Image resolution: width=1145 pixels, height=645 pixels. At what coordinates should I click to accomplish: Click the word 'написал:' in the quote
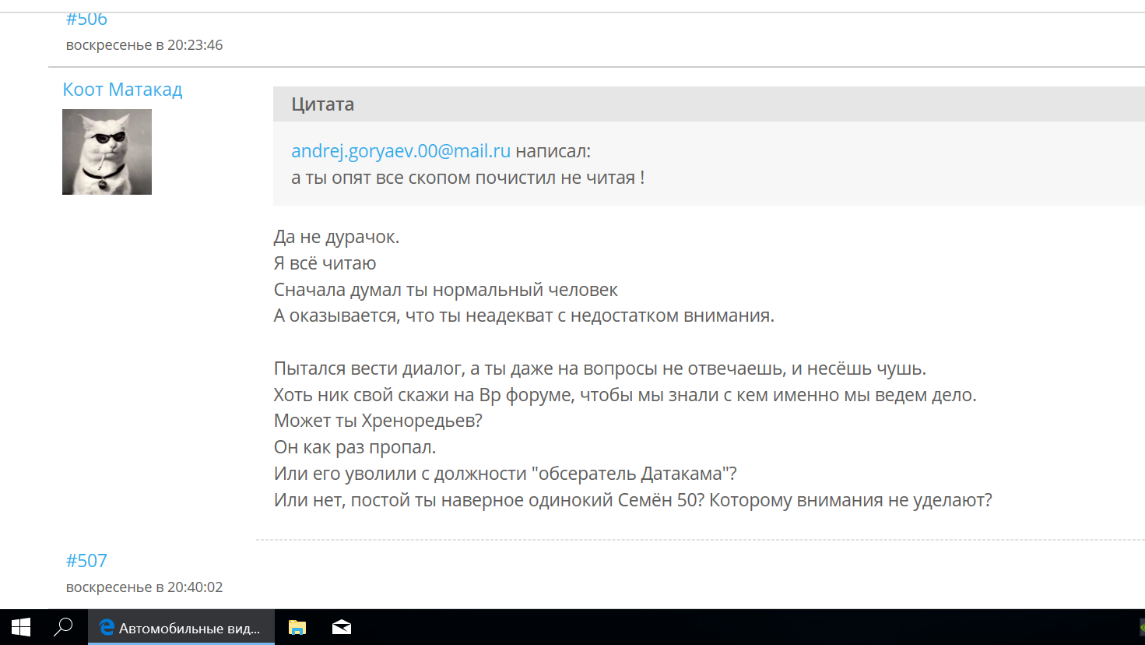click(553, 151)
